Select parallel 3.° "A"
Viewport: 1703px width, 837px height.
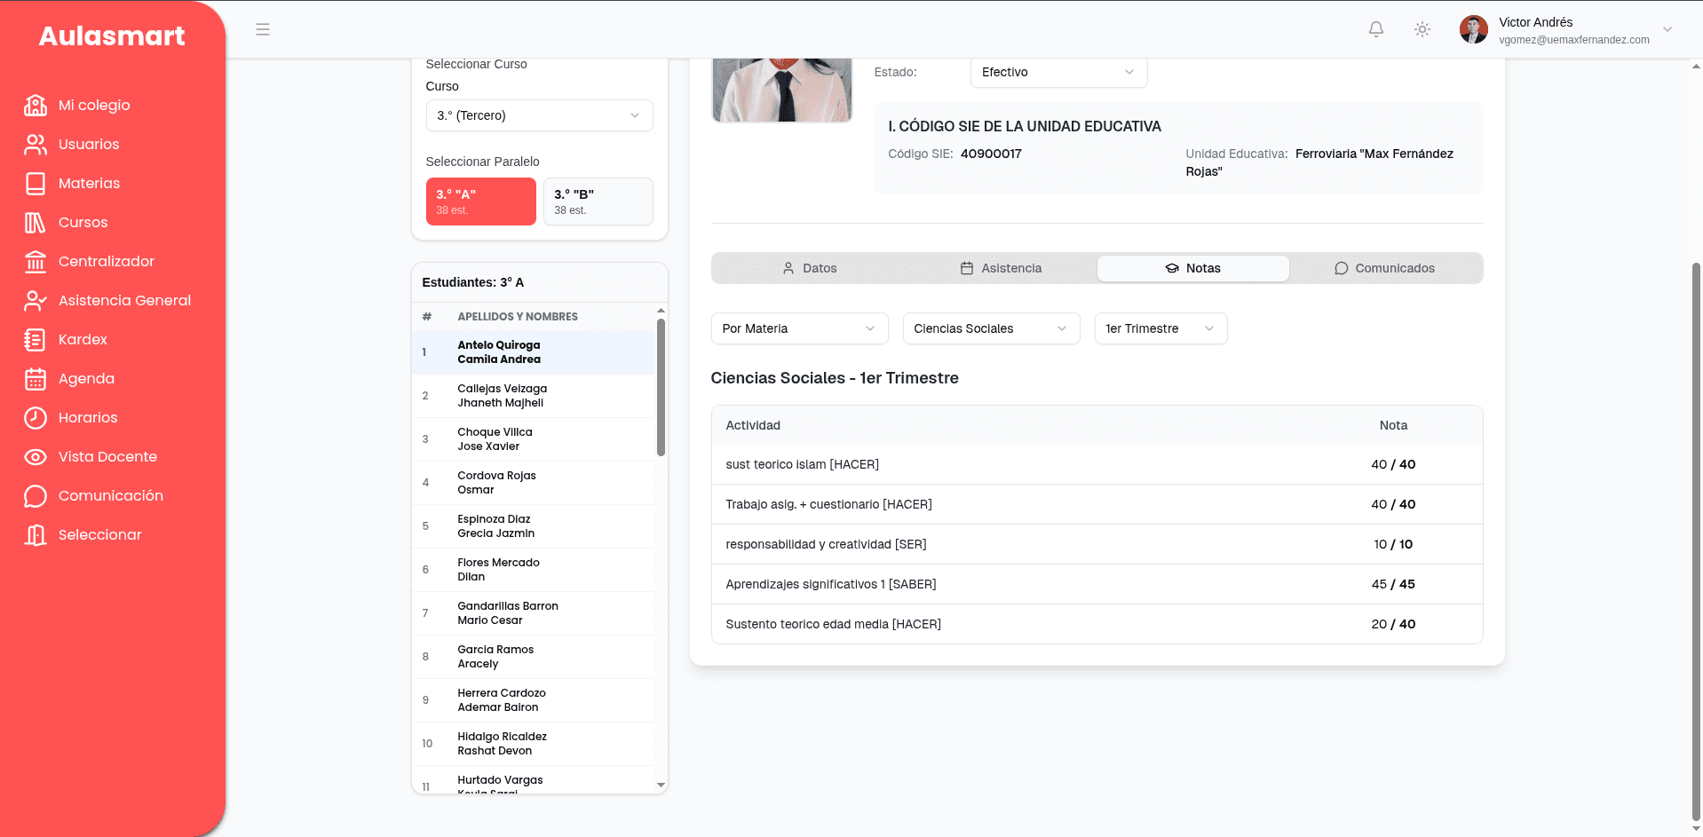coord(480,201)
